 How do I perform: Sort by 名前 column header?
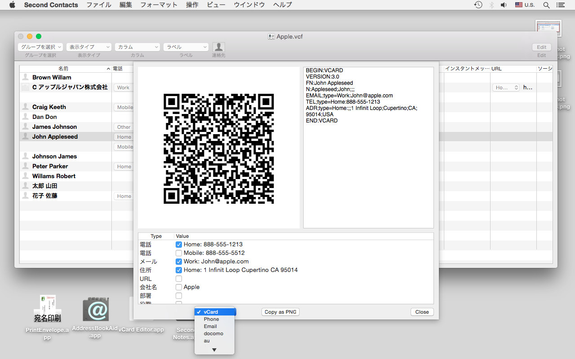(x=66, y=69)
